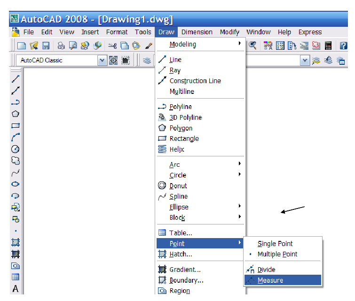Open the AutoCAD Classic workspace dropdown
355x301 pixels.
click(102, 61)
